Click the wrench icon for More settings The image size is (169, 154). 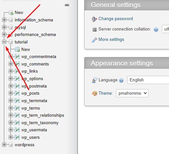coord(94,40)
